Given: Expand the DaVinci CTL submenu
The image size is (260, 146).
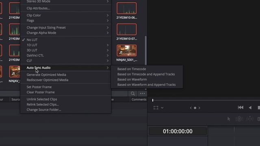Looking at the screenshot, I should pos(66,56).
